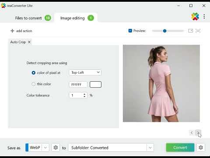
Task: Click the white color swatch box
Action: 95,84
